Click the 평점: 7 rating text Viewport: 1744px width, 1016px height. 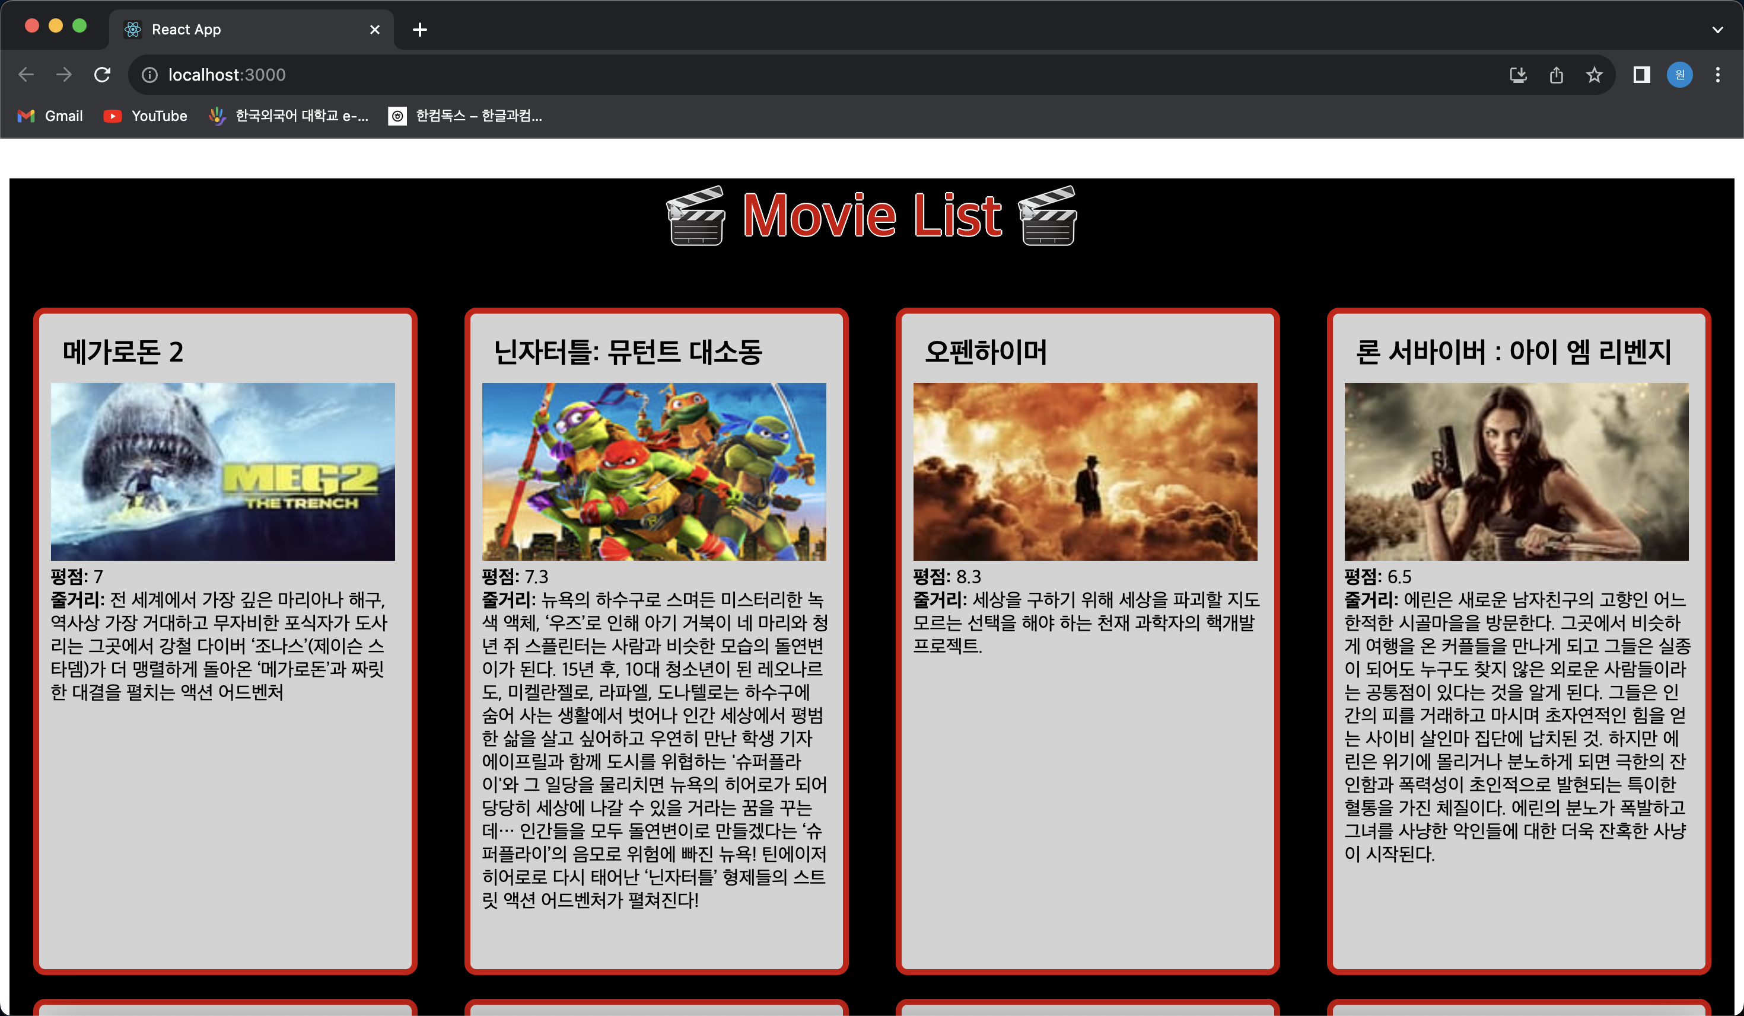[x=77, y=576]
